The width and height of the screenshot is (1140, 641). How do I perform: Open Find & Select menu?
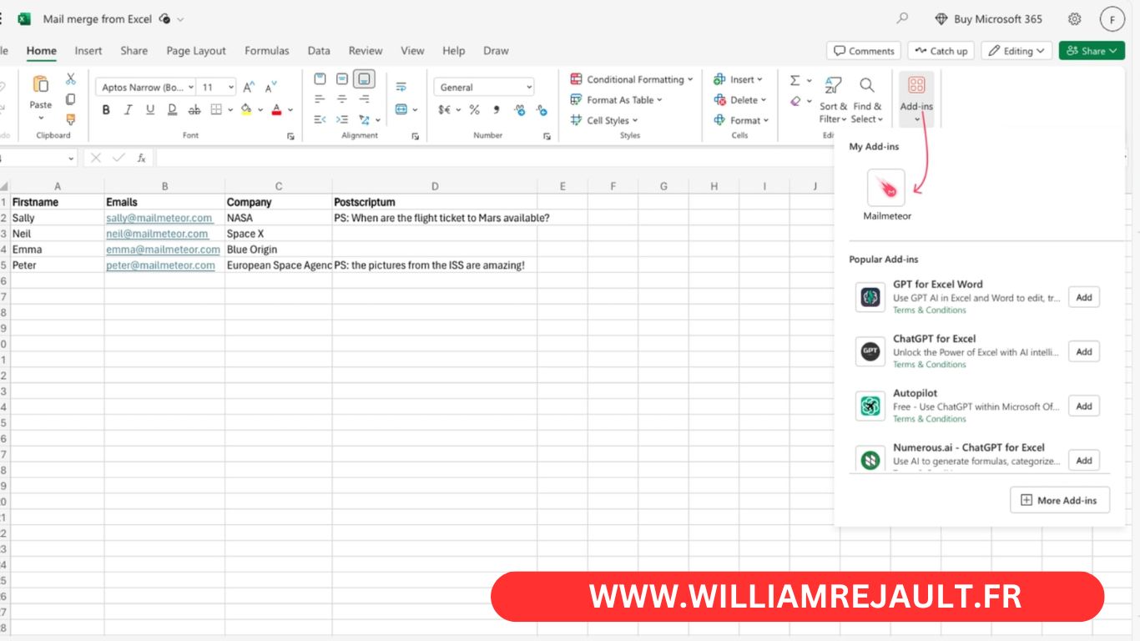[x=867, y=100]
